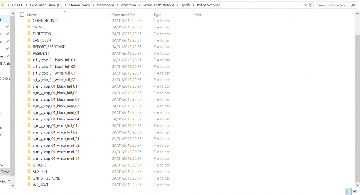Click the STREETS folder icon
The image size is (360, 195).
tap(29, 165)
